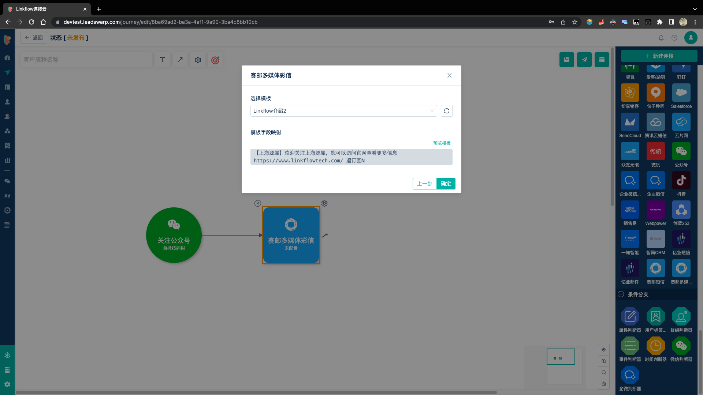This screenshot has width=703, height=395.
Task: Zoom out on the canvas
Action: (603, 372)
